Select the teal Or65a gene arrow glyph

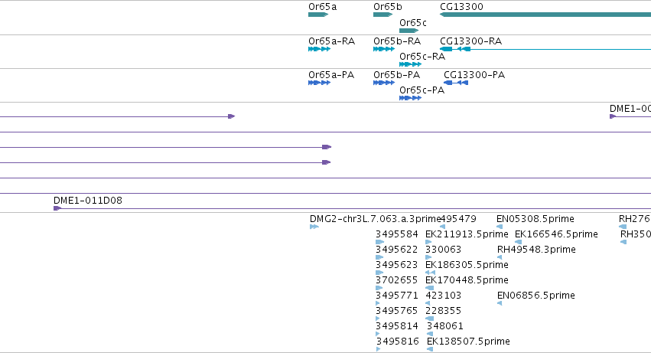pos(318,15)
